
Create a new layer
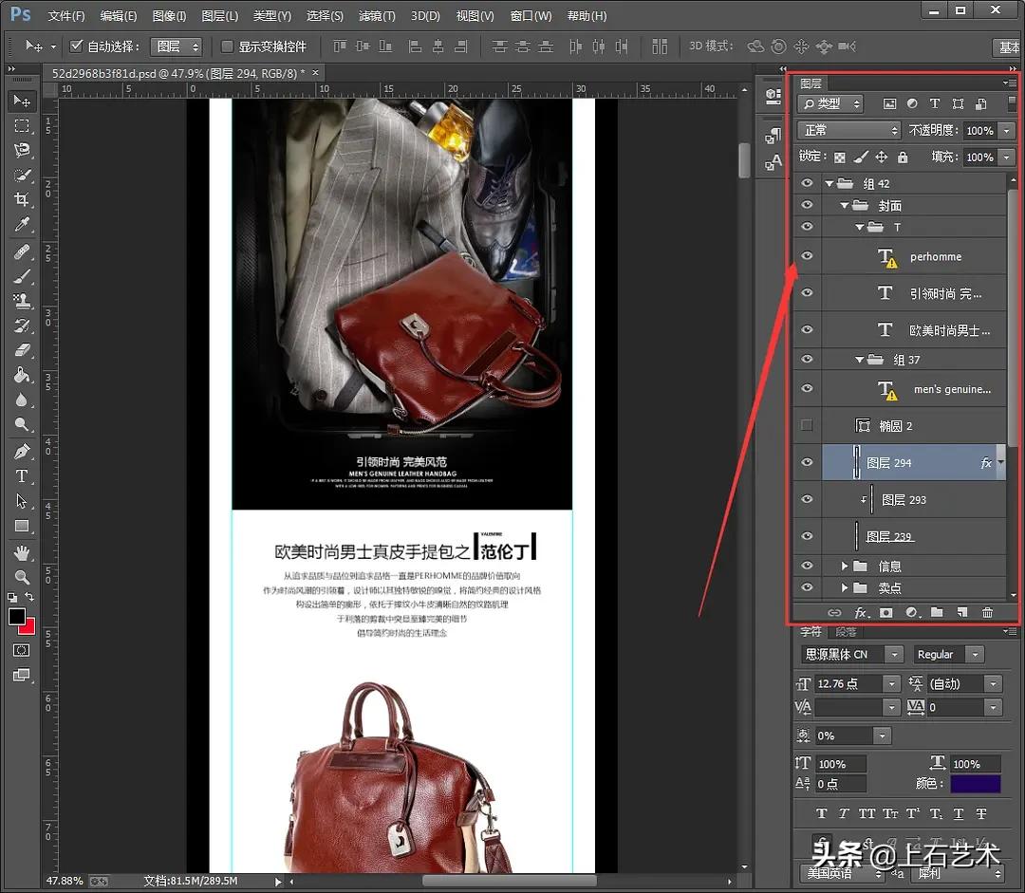(x=961, y=612)
